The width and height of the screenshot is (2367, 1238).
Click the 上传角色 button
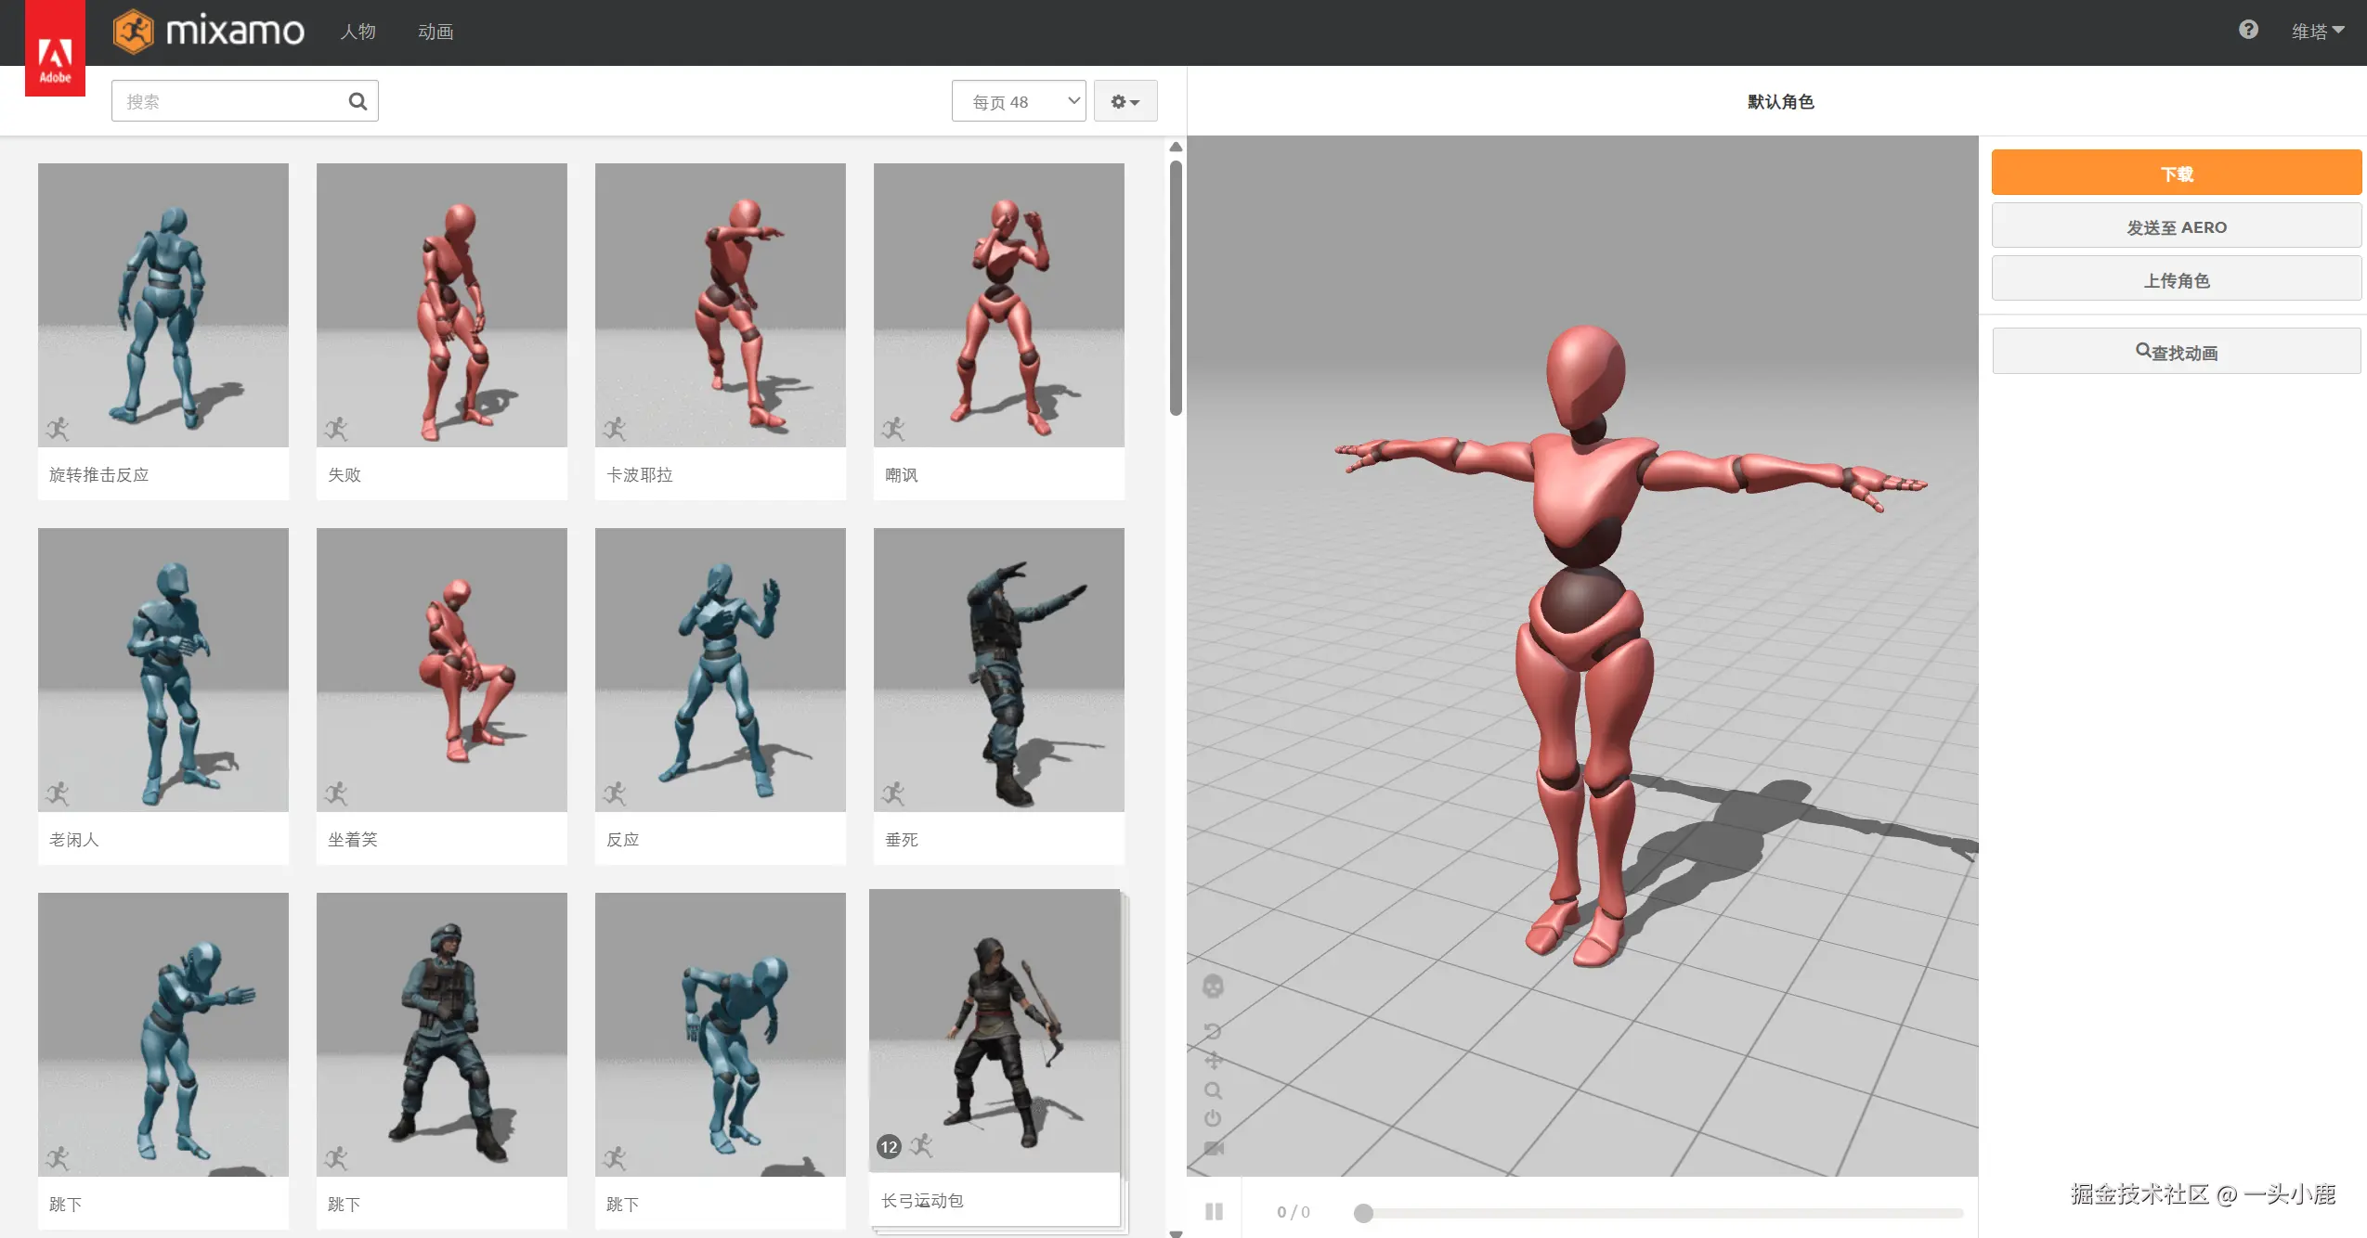2176,279
